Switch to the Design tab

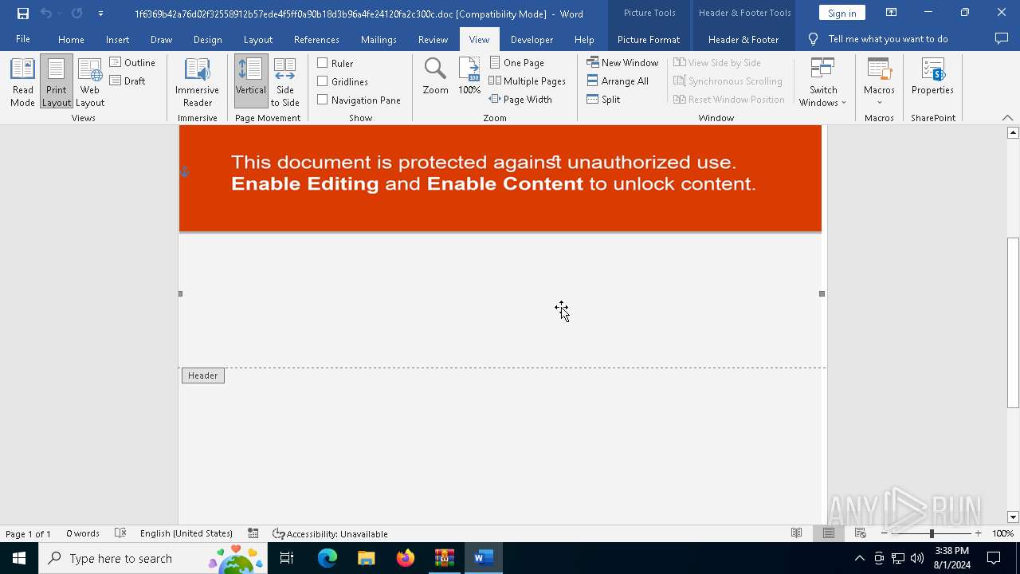coord(207,39)
